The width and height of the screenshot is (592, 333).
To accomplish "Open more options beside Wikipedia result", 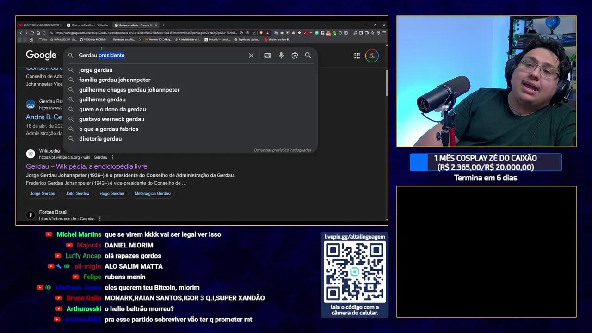I will [112, 157].
